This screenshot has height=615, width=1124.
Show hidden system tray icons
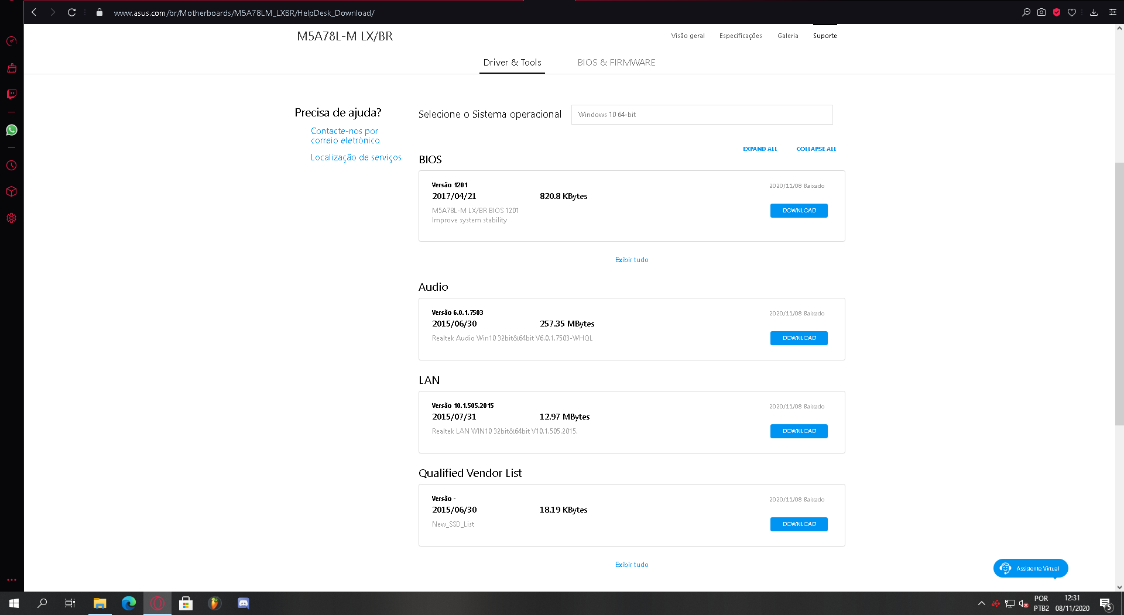pyautogui.click(x=982, y=603)
